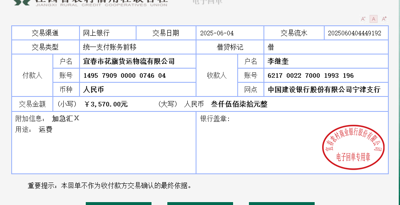This screenshot has height=205, width=400.
Task: Select payee name 李继奎
Action: 278,61
